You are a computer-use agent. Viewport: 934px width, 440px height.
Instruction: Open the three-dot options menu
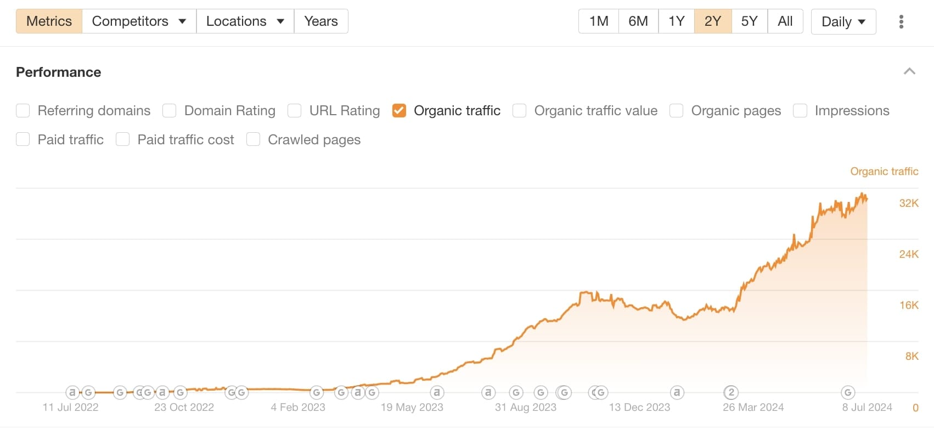(901, 21)
